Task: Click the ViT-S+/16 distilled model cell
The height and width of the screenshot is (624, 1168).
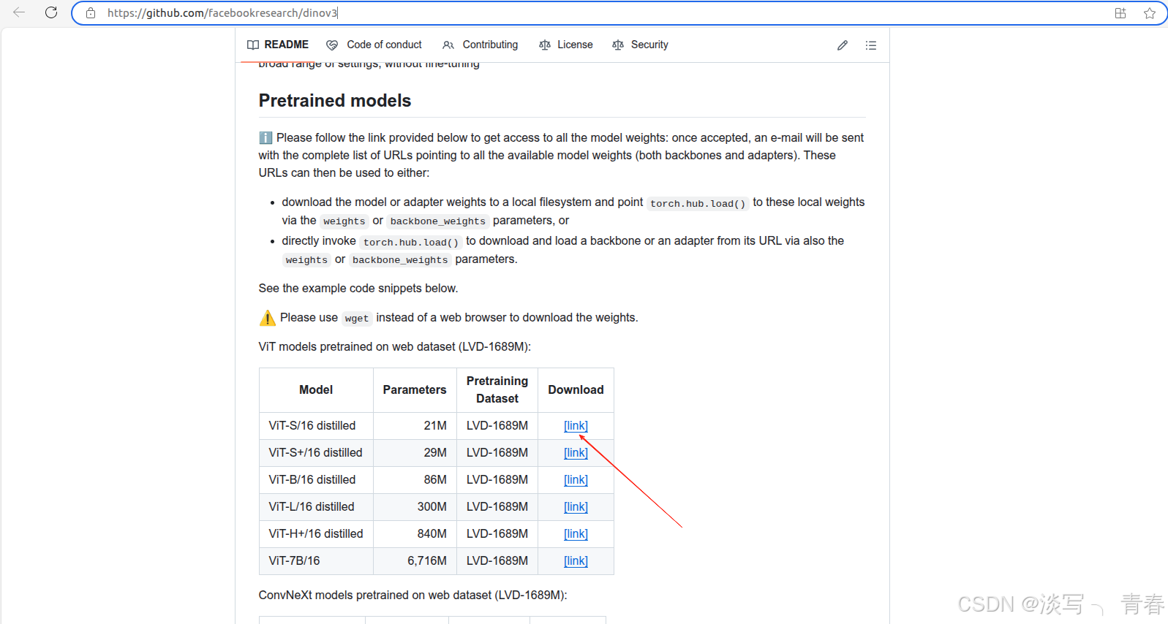Action: click(316, 453)
